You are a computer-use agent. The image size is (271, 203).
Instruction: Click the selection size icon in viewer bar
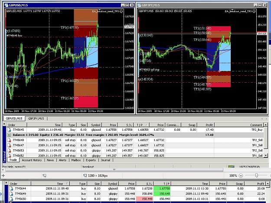(x=85, y=176)
